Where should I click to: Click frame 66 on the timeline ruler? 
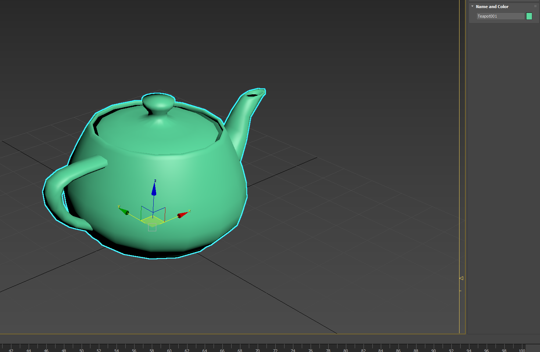[222, 351]
